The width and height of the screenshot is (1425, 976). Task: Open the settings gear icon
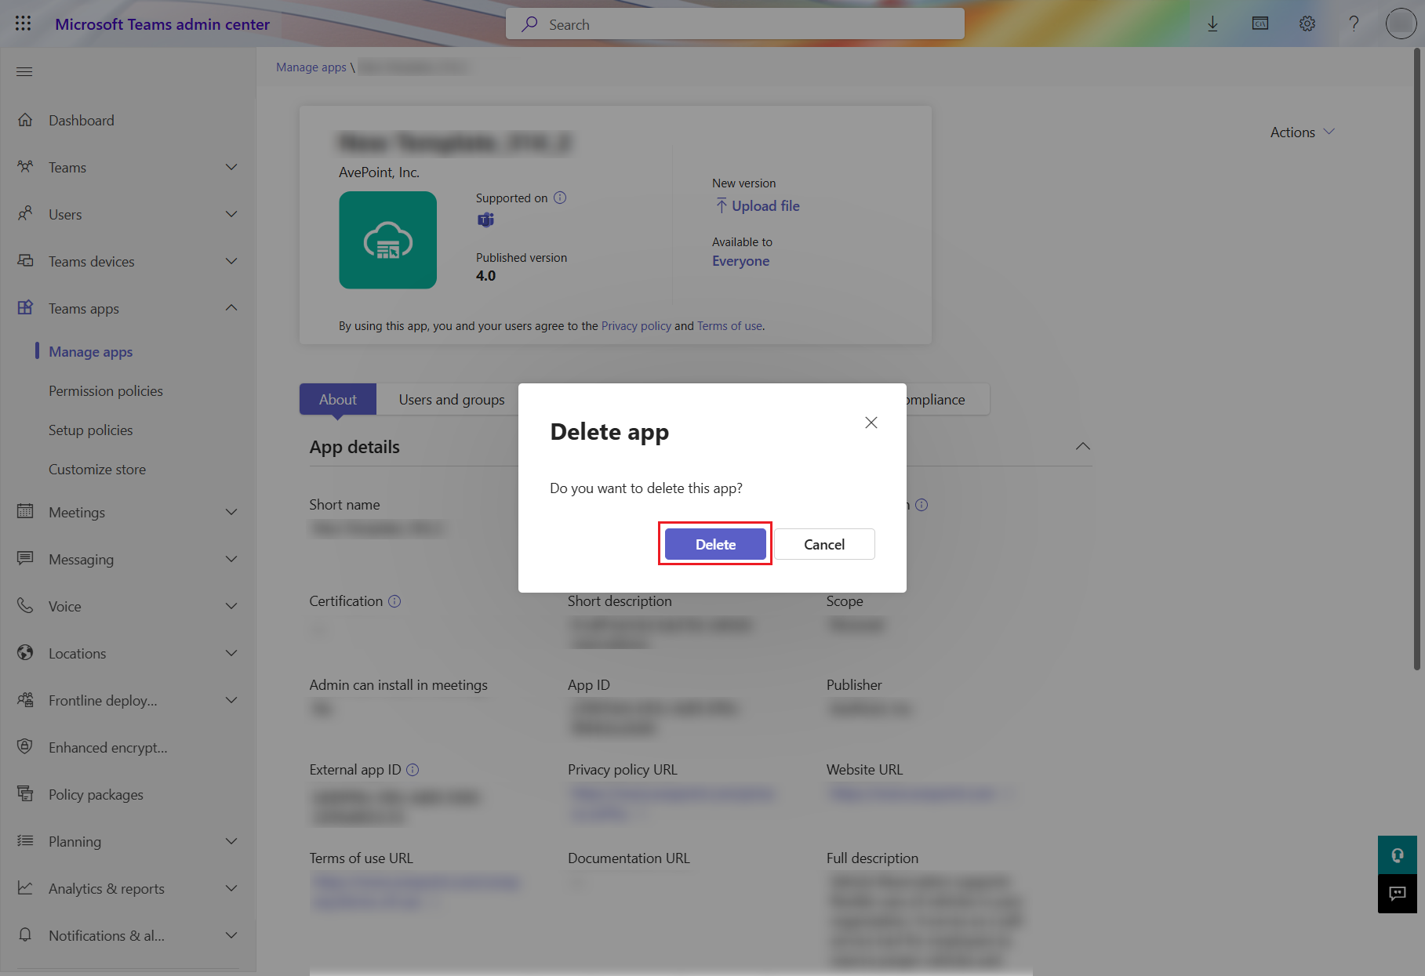tap(1307, 24)
